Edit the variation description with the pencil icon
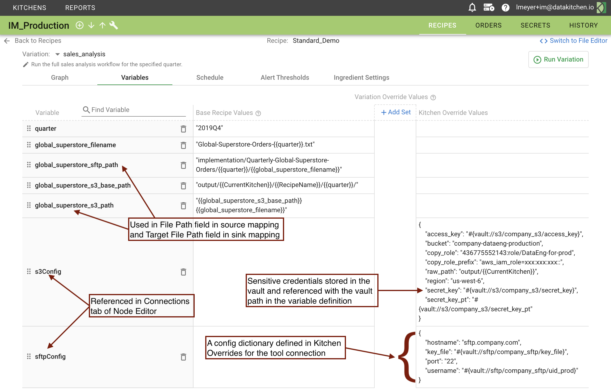Viewport: 611px width, 391px height. 26,64
